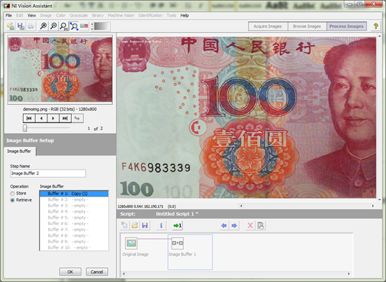This screenshot has height=282, width=386.
Task: Open the Help menu
Action: [185, 15]
